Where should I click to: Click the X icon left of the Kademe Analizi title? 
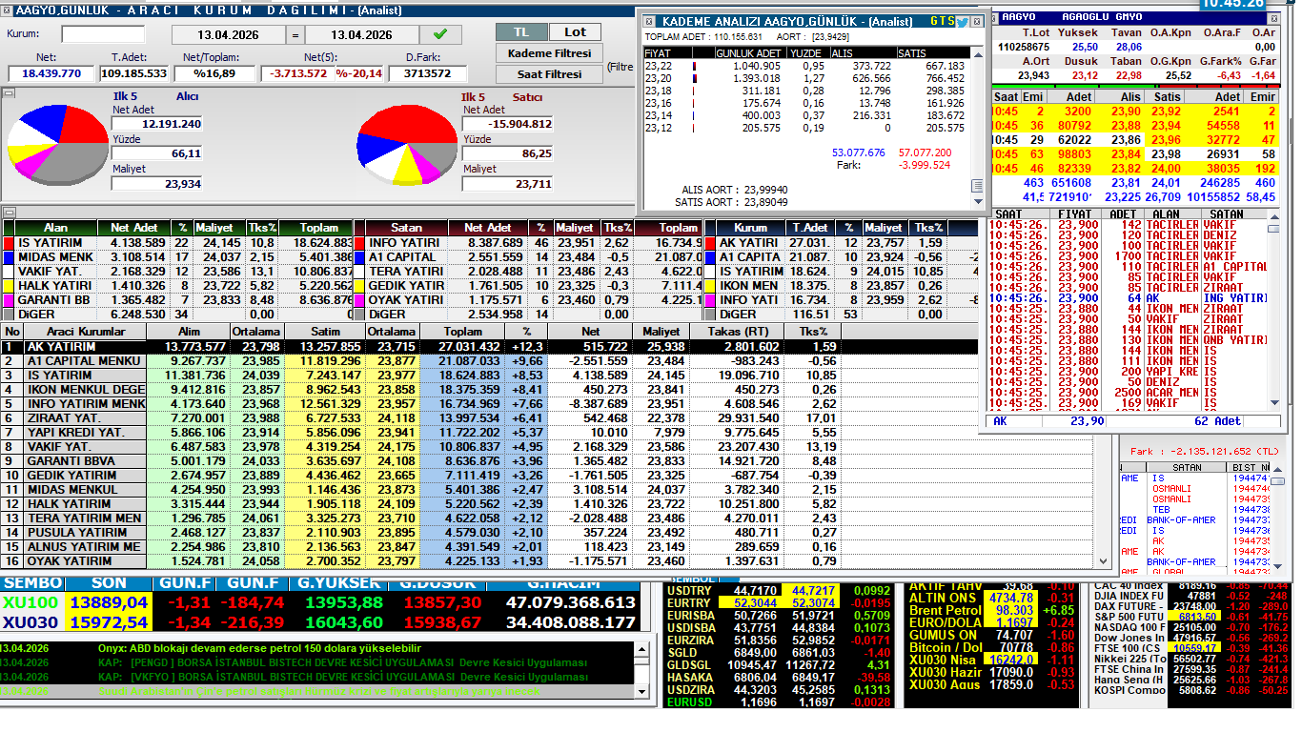click(x=648, y=21)
